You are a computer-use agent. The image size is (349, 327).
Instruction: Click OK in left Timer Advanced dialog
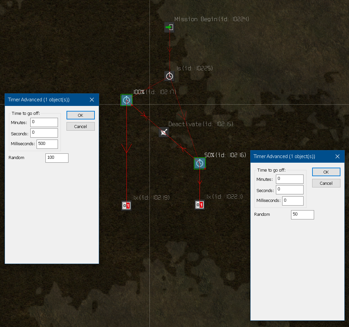tap(81, 115)
